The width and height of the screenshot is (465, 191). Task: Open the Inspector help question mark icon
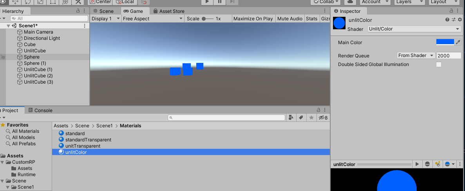[x=447, y=20]
